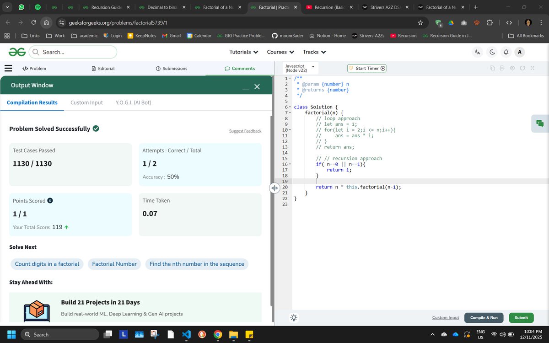This screenshot has height=343, width=549.
Task: Select the Compilation Results tab
Action: (32, 102)
